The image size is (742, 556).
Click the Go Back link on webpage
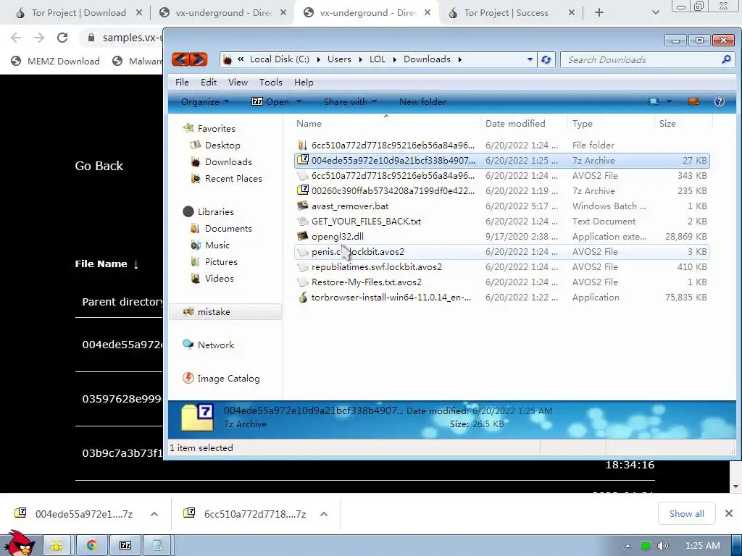(99, 166)
